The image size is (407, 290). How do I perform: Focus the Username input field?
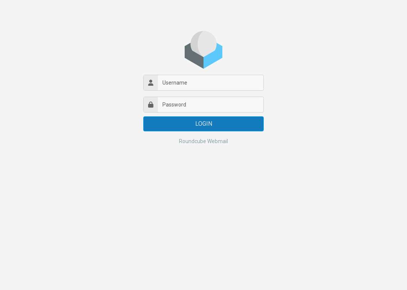(211, 83)
